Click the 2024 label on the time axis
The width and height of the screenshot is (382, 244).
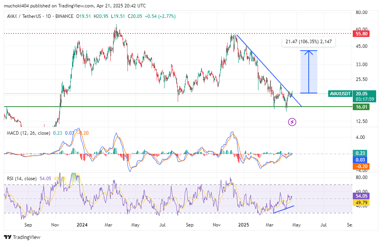tap(82, 225)
